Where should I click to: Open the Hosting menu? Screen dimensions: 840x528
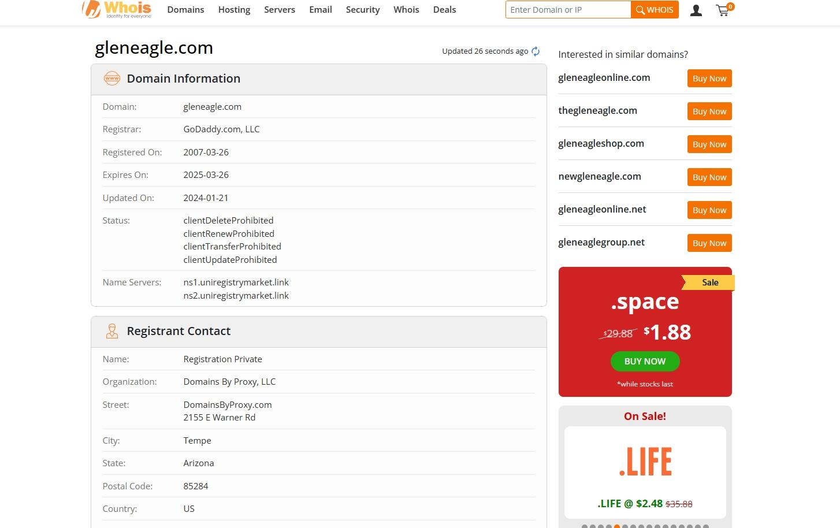234,10
